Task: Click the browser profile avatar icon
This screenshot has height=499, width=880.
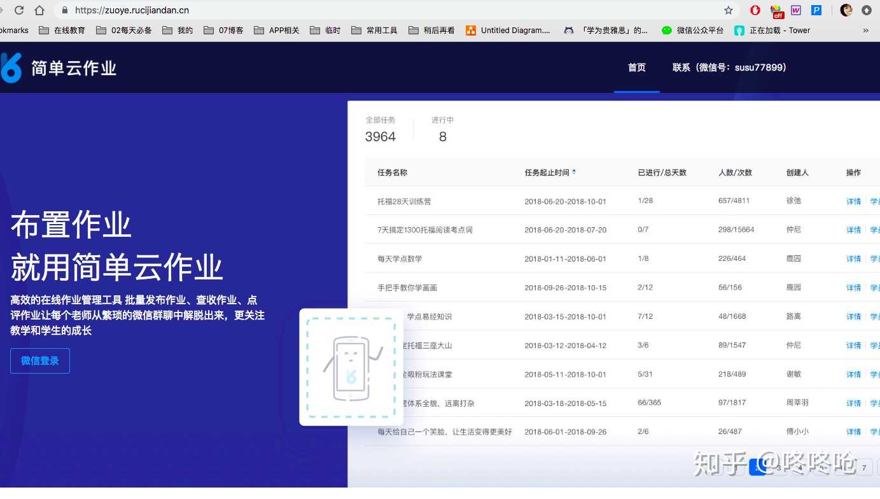Action: [846, 9]
